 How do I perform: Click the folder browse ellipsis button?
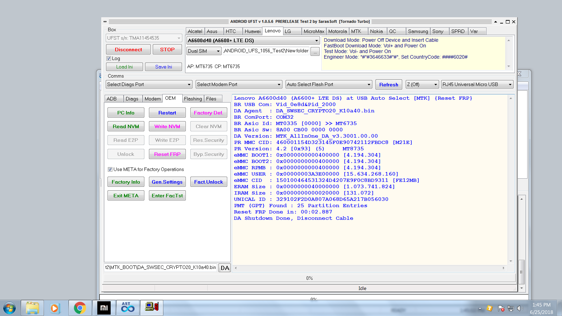pyautogui.click(x=315, y=52)
